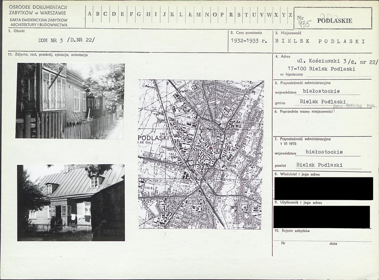
Task: Click the red marker on the map
Action: point(211,148)
